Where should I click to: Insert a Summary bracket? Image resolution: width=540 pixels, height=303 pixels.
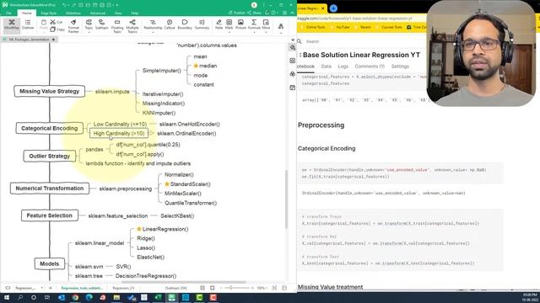click(202, 24)
